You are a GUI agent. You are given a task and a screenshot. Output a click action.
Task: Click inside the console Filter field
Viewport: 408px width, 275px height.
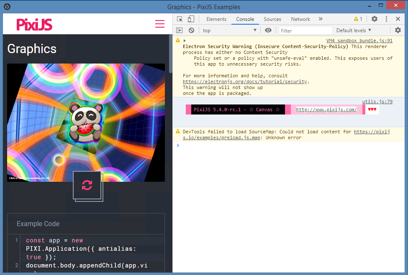click(x=305, y=30)
